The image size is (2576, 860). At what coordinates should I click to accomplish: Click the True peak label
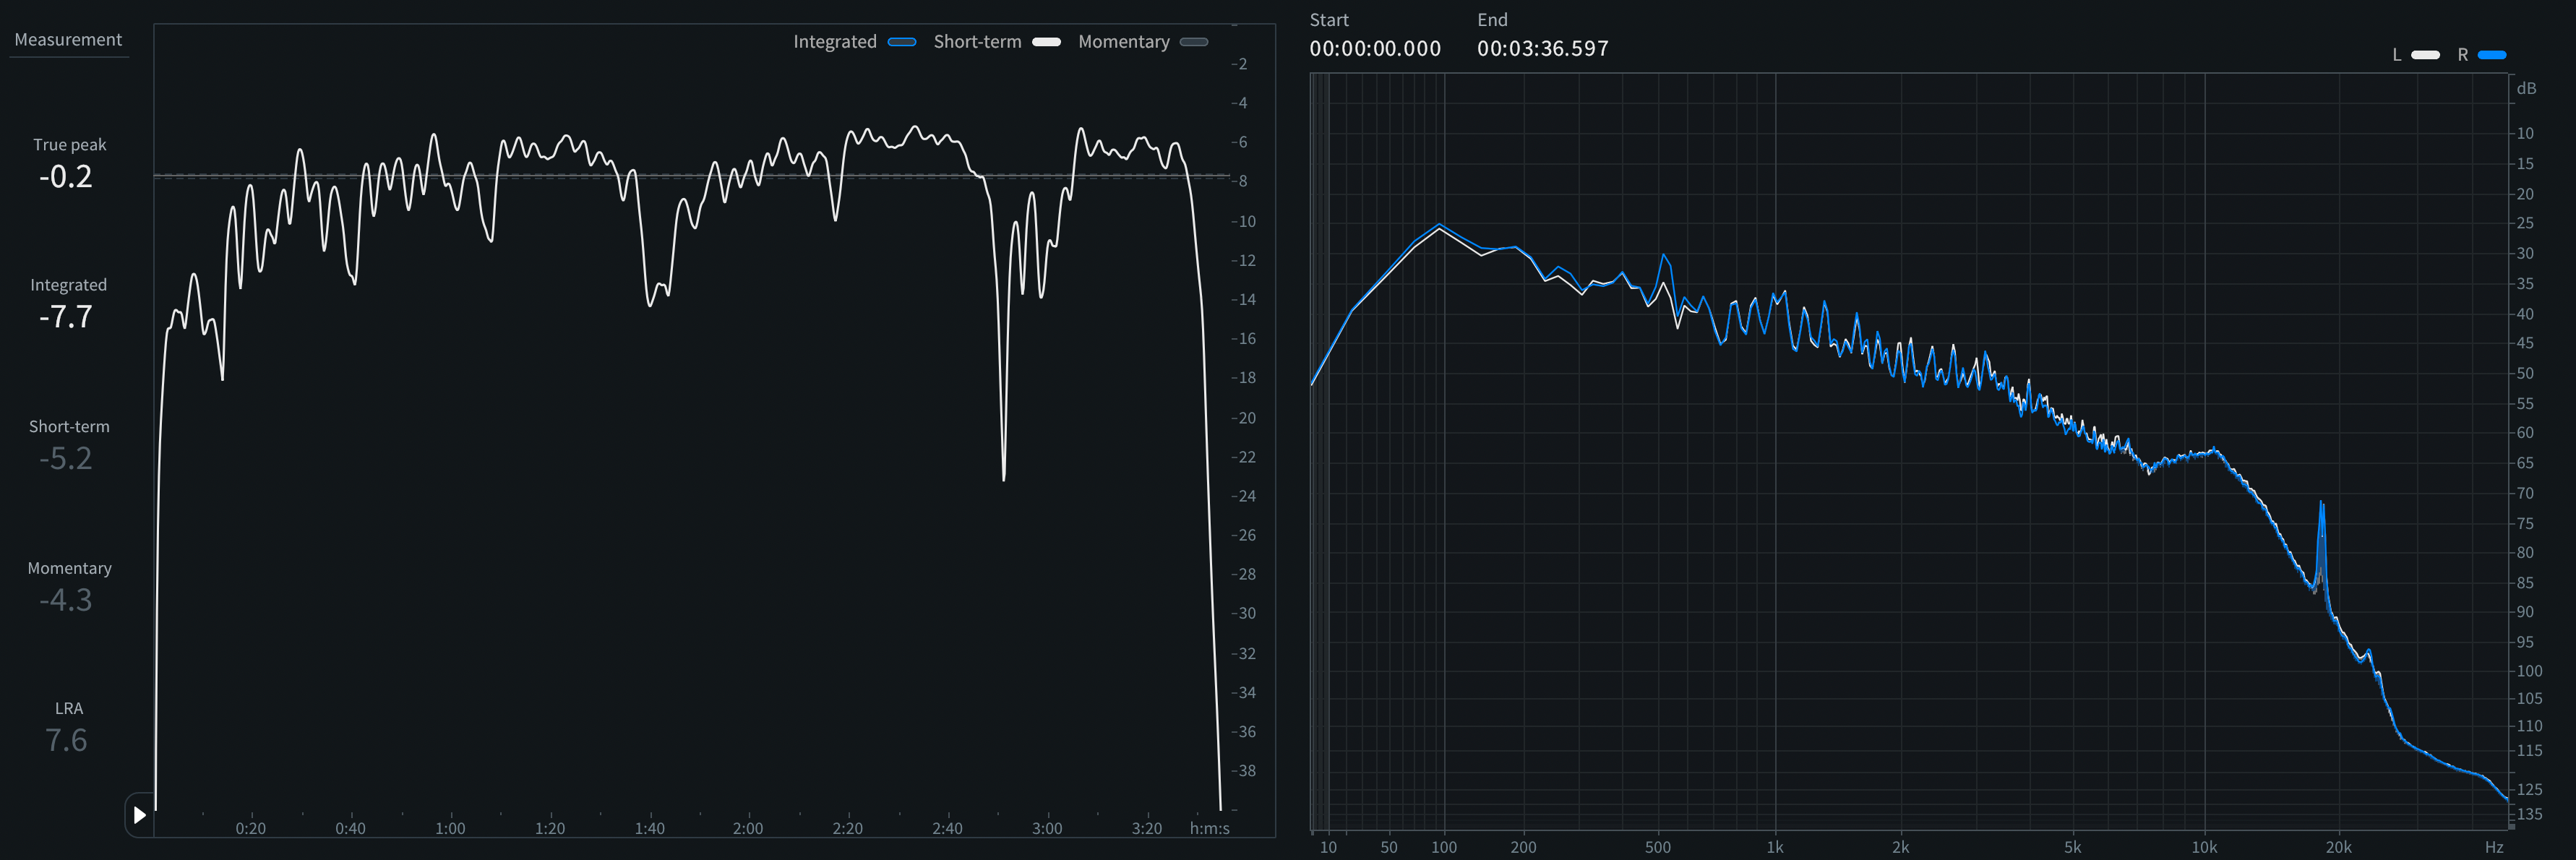click(70, 145)
